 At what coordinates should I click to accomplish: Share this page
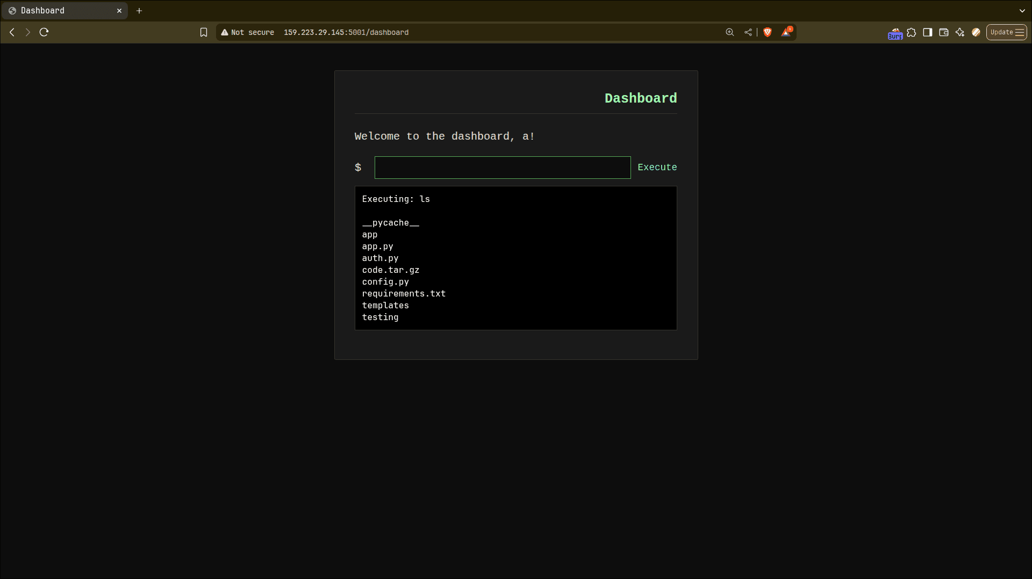747,32
